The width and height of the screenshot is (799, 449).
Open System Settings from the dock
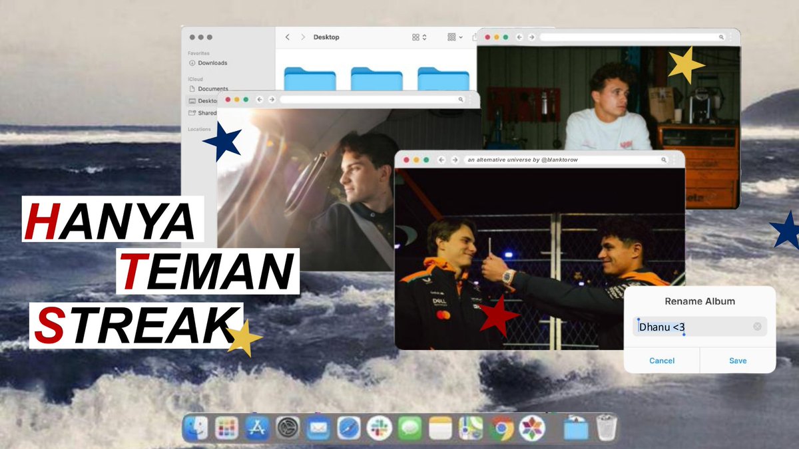pyautogui.click(x=288, y=428)
